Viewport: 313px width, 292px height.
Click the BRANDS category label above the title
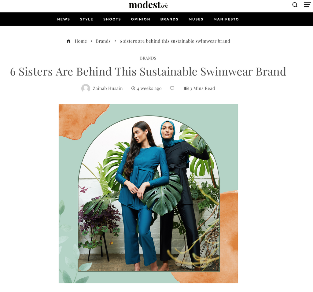point(148,58)
